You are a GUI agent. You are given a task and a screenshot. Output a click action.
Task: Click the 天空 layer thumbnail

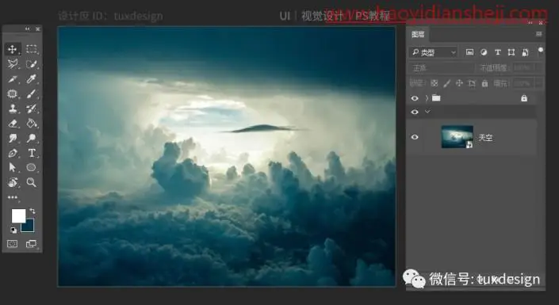458,137
